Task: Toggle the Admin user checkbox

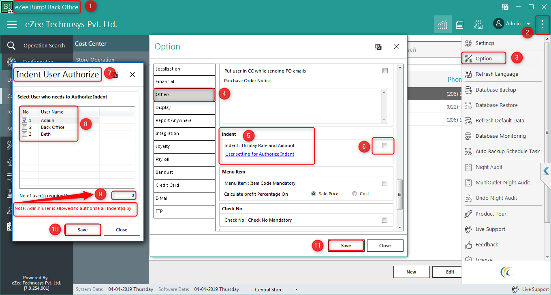Action: [x=25, y=120]
